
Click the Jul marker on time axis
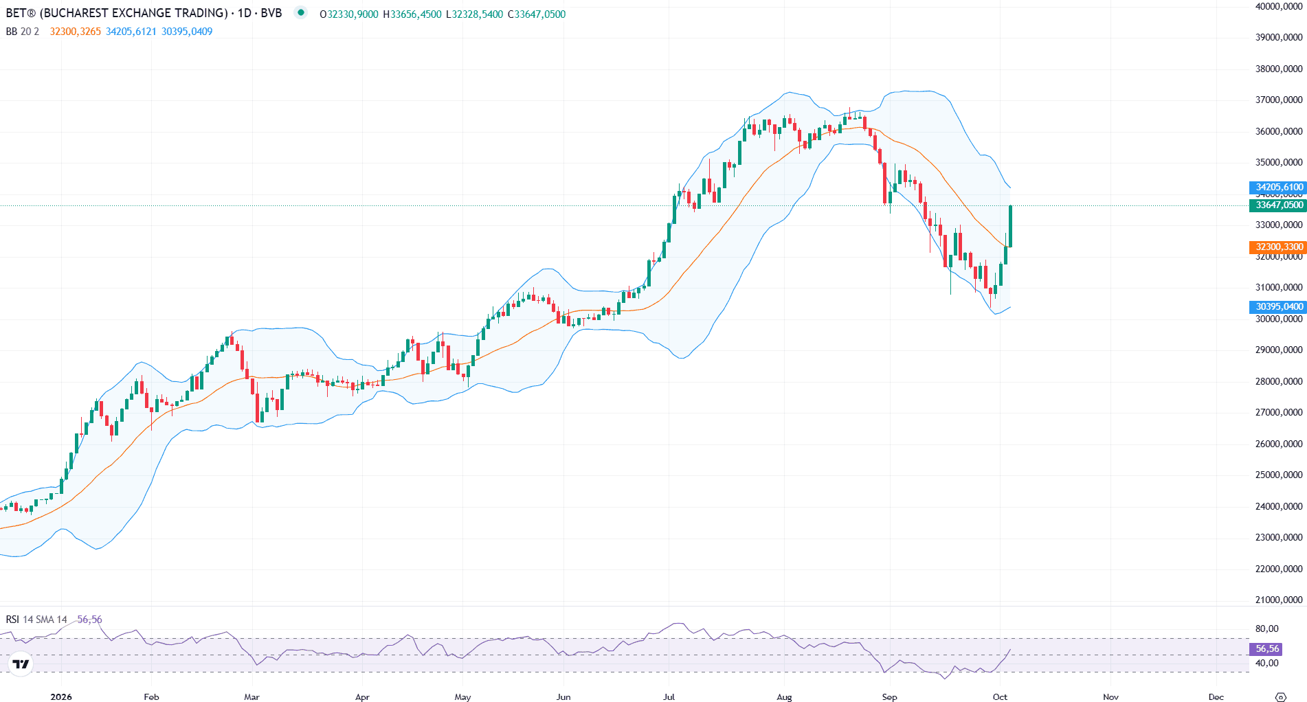(669, 697)
